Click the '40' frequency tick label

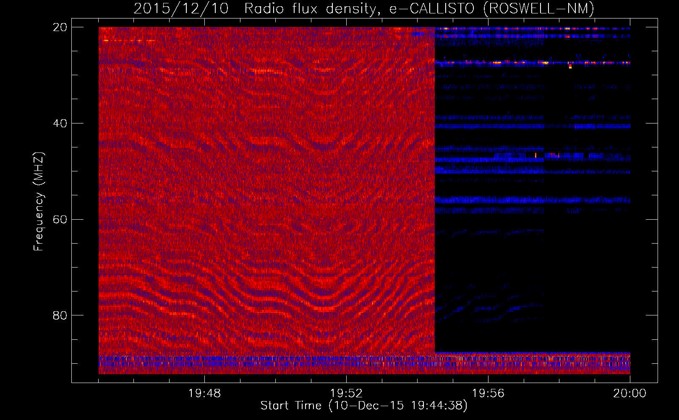(60, 123)
